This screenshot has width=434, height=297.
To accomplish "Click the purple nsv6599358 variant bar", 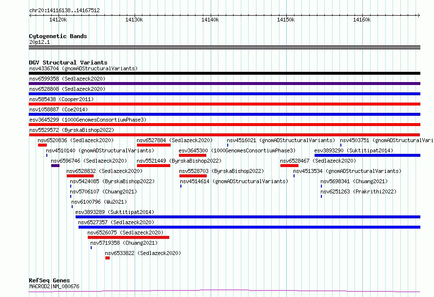I will (x=224, y=84).
